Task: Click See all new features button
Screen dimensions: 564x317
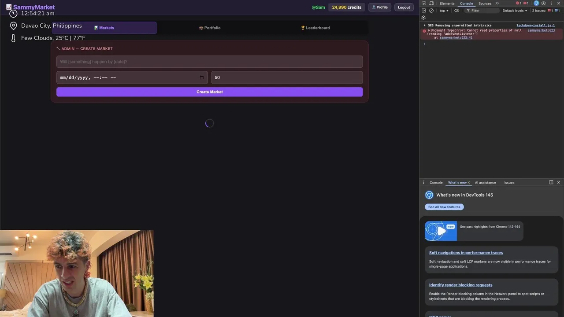Action: click(444, 207)
